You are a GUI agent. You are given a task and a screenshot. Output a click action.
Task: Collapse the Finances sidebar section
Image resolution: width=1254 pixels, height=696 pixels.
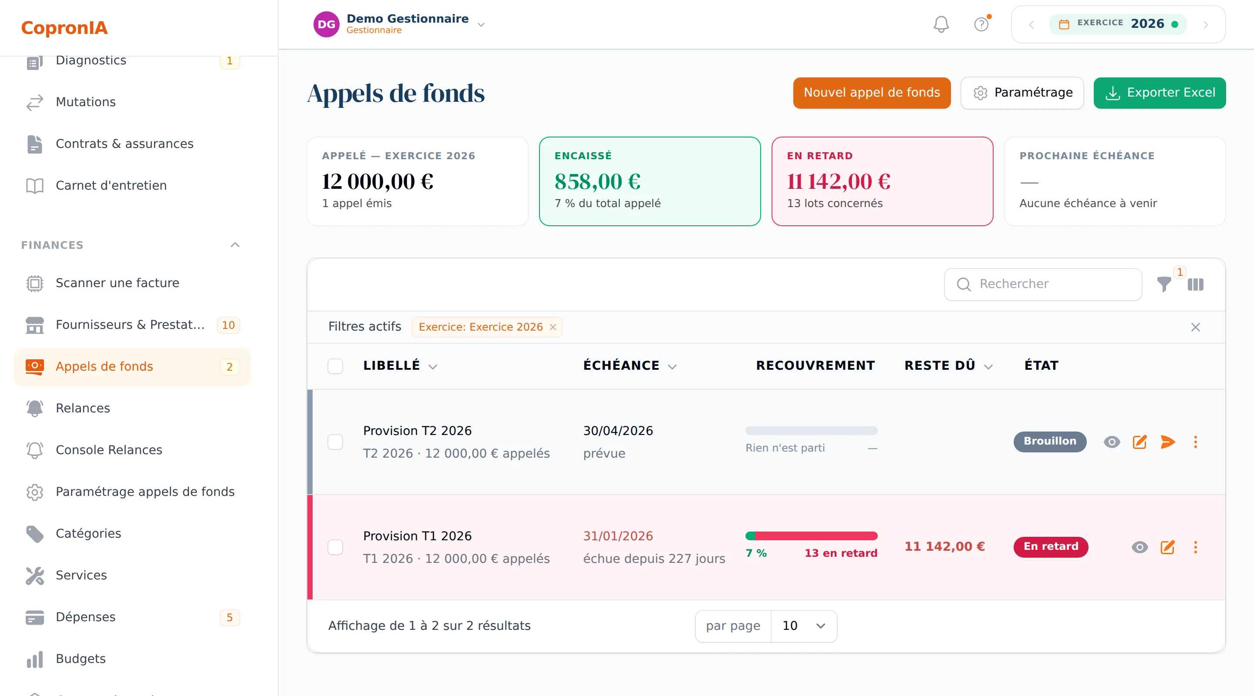pos(235,244)
